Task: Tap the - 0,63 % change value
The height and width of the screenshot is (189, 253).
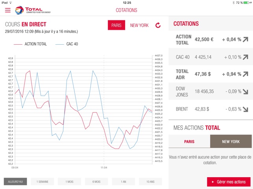Action: (x=233, y=109)
